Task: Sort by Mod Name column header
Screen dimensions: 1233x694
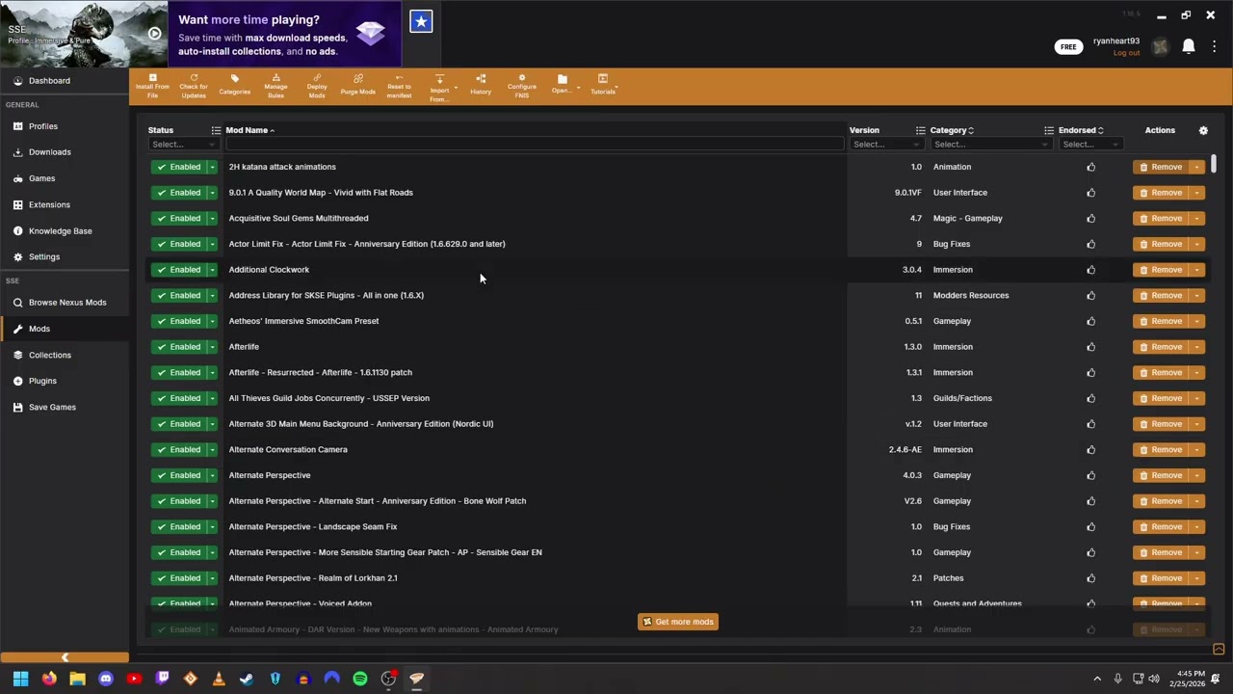Action: pos(247,130)
